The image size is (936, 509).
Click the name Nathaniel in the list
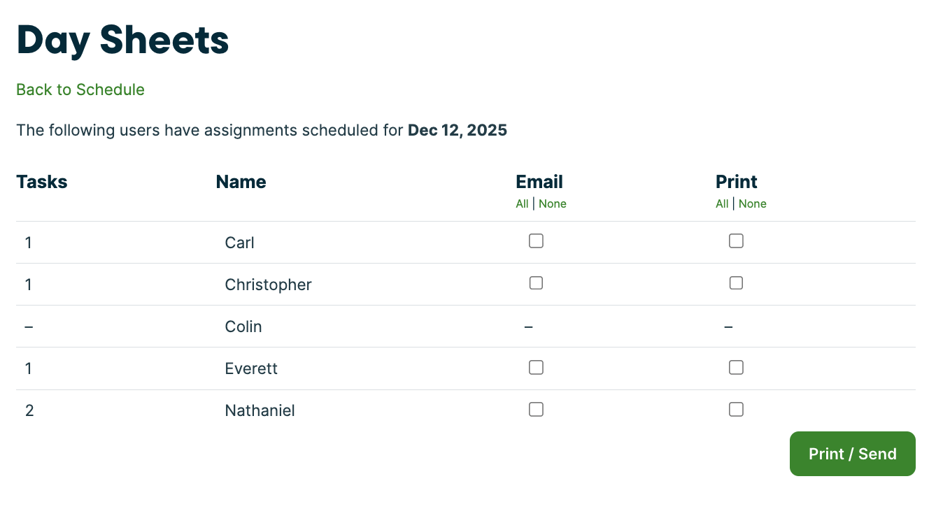tap(260, 410)
